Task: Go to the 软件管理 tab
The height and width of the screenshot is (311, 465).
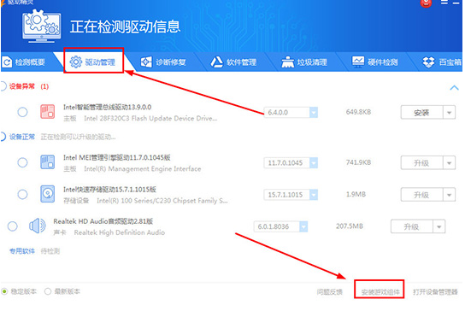Action: click(233, 62)
